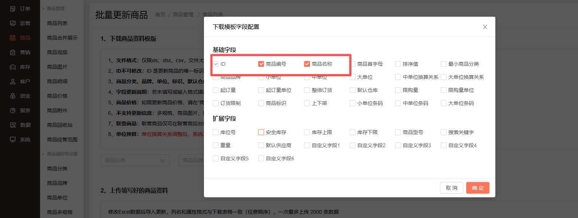Tick the 默认供应商 checkbox
Screen dimensions: 578x218
pyautogui.click(x=261, y=145)
